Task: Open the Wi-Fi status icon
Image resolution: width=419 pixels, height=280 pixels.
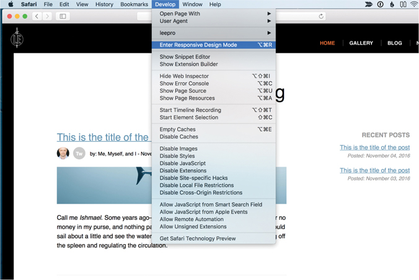Action: tap(413, 4)
